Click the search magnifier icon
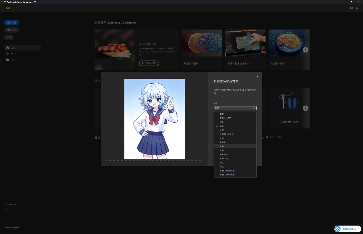The image size is (363, 234). (x=267, y=138)
